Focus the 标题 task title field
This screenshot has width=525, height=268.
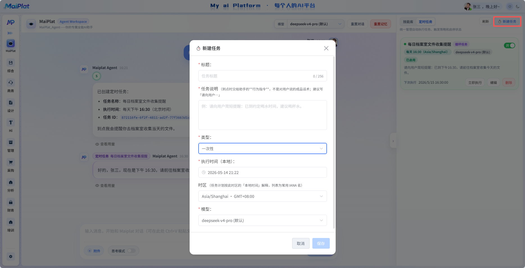[x=262, y=76]
